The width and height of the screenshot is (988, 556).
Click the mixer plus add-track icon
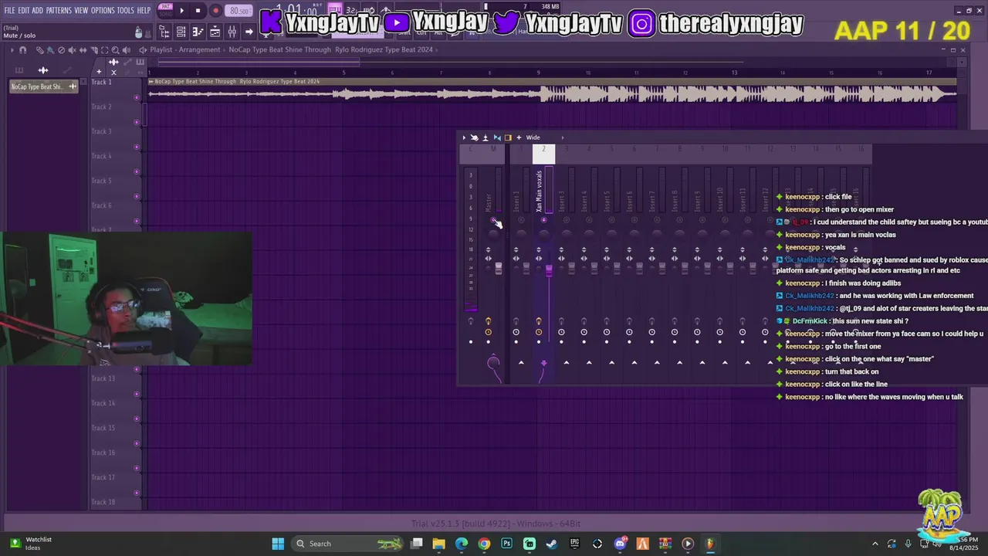point(519,137)
